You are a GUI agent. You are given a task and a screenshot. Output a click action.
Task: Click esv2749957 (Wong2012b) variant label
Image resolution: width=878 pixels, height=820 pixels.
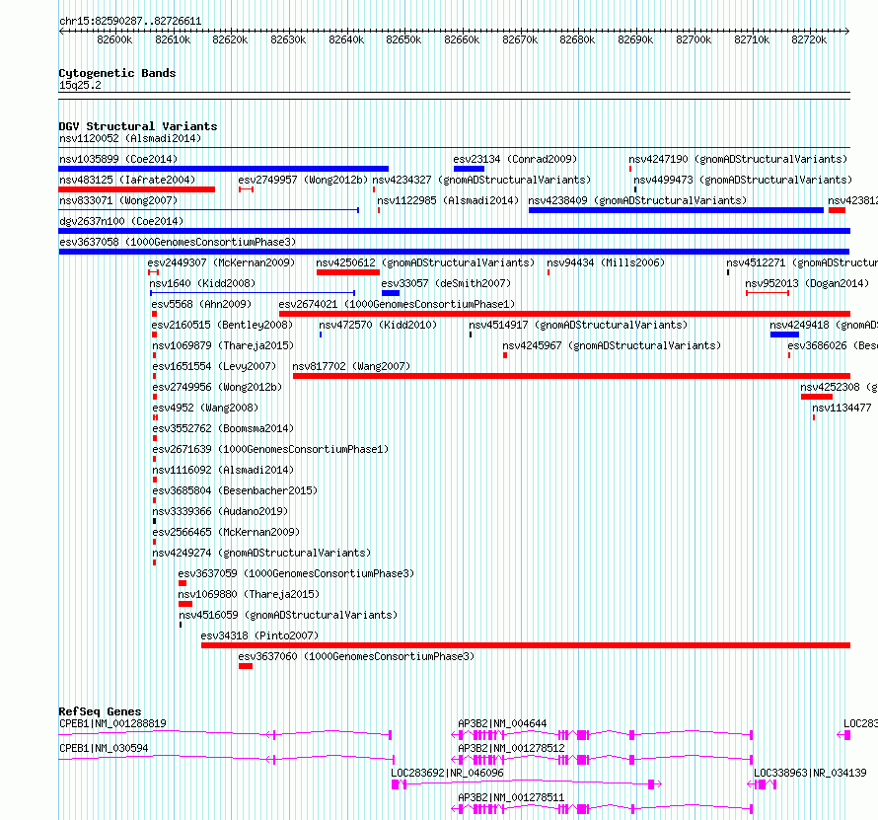[x=303, y=180]
